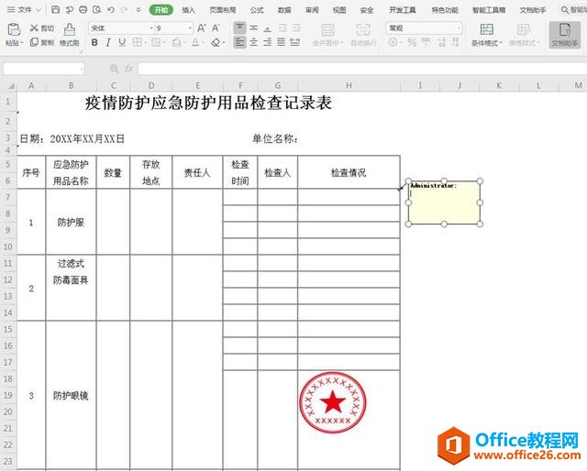
Task: Increase decimal places
Action: (x=442, y=42)
